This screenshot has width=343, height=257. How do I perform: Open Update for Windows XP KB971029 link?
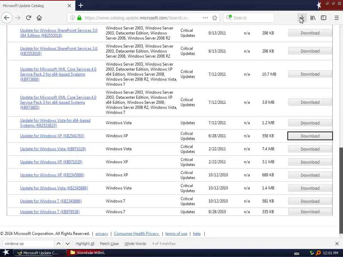[x=51, y=162]
